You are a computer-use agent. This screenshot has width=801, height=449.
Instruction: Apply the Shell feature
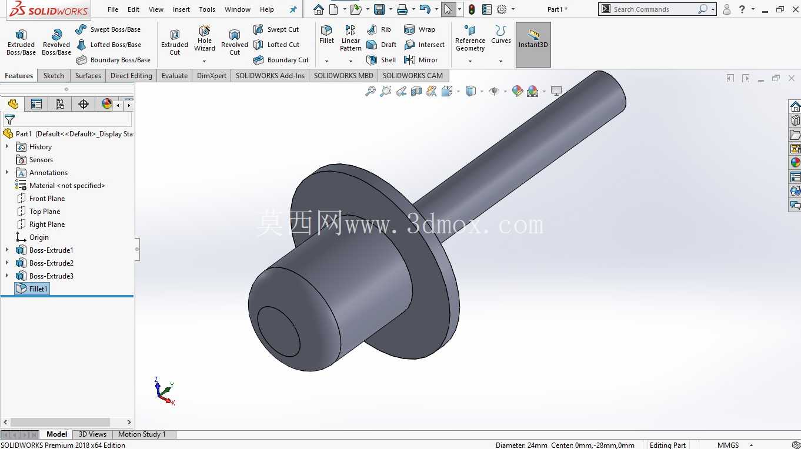(381, 60)
